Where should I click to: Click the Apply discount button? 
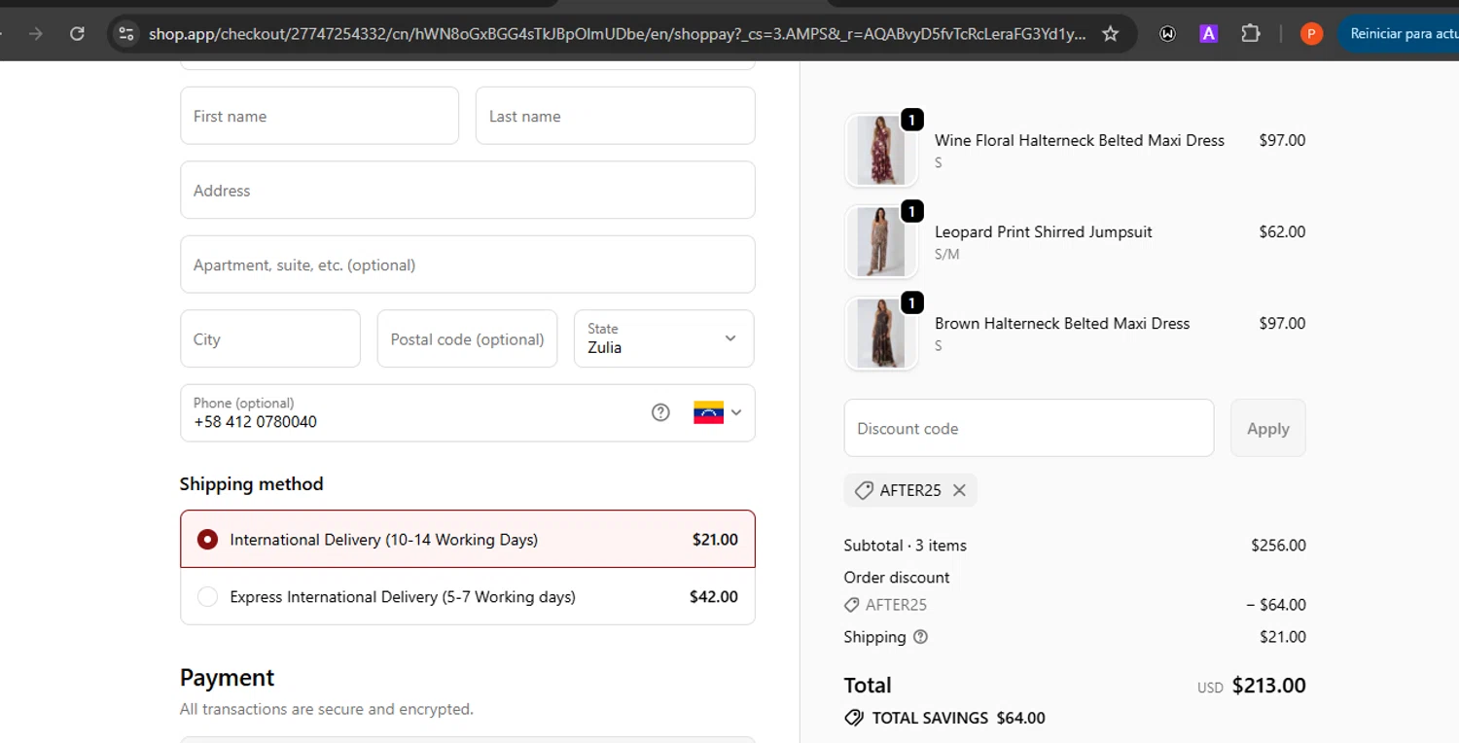click(1267, 428)
